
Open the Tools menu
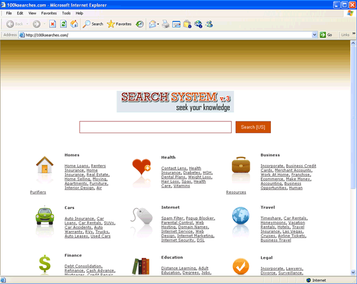(66, 13)
